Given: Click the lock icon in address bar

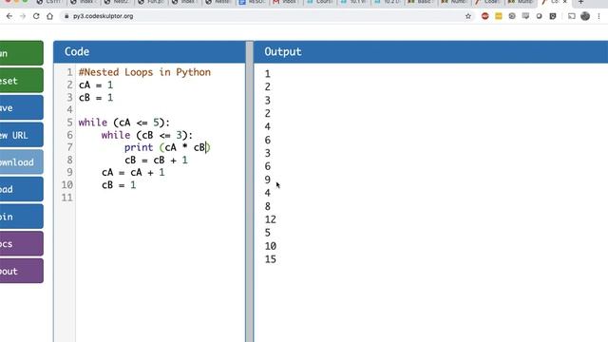Looking at the screenshot, I should click(66, 16).
